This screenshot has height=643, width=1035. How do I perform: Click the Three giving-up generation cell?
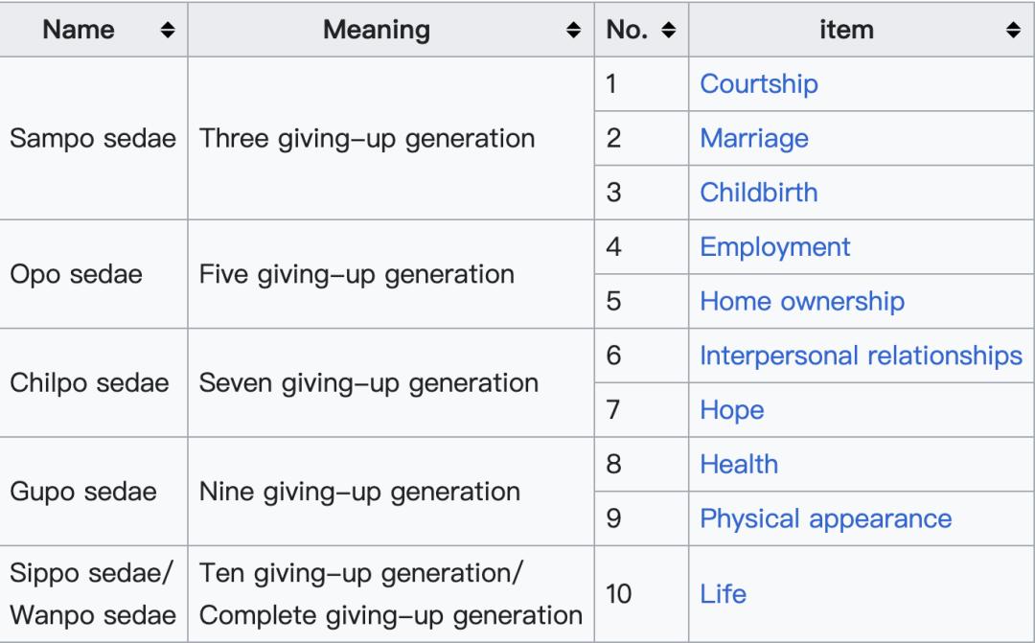point(366,138)
